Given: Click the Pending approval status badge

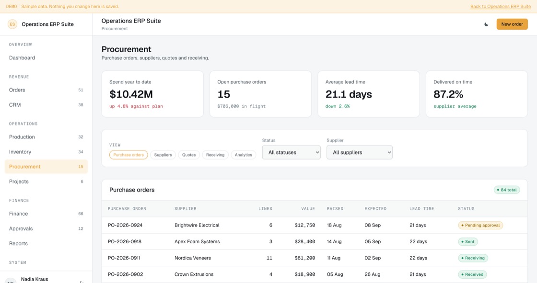Looking at the screenshot, I should tap(480, 225).
